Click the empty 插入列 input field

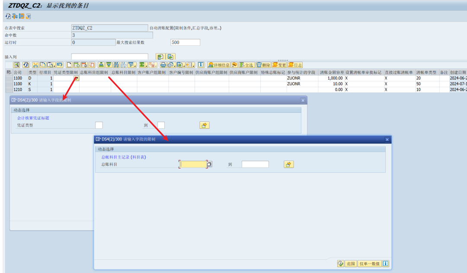click(x=109, y=57)
